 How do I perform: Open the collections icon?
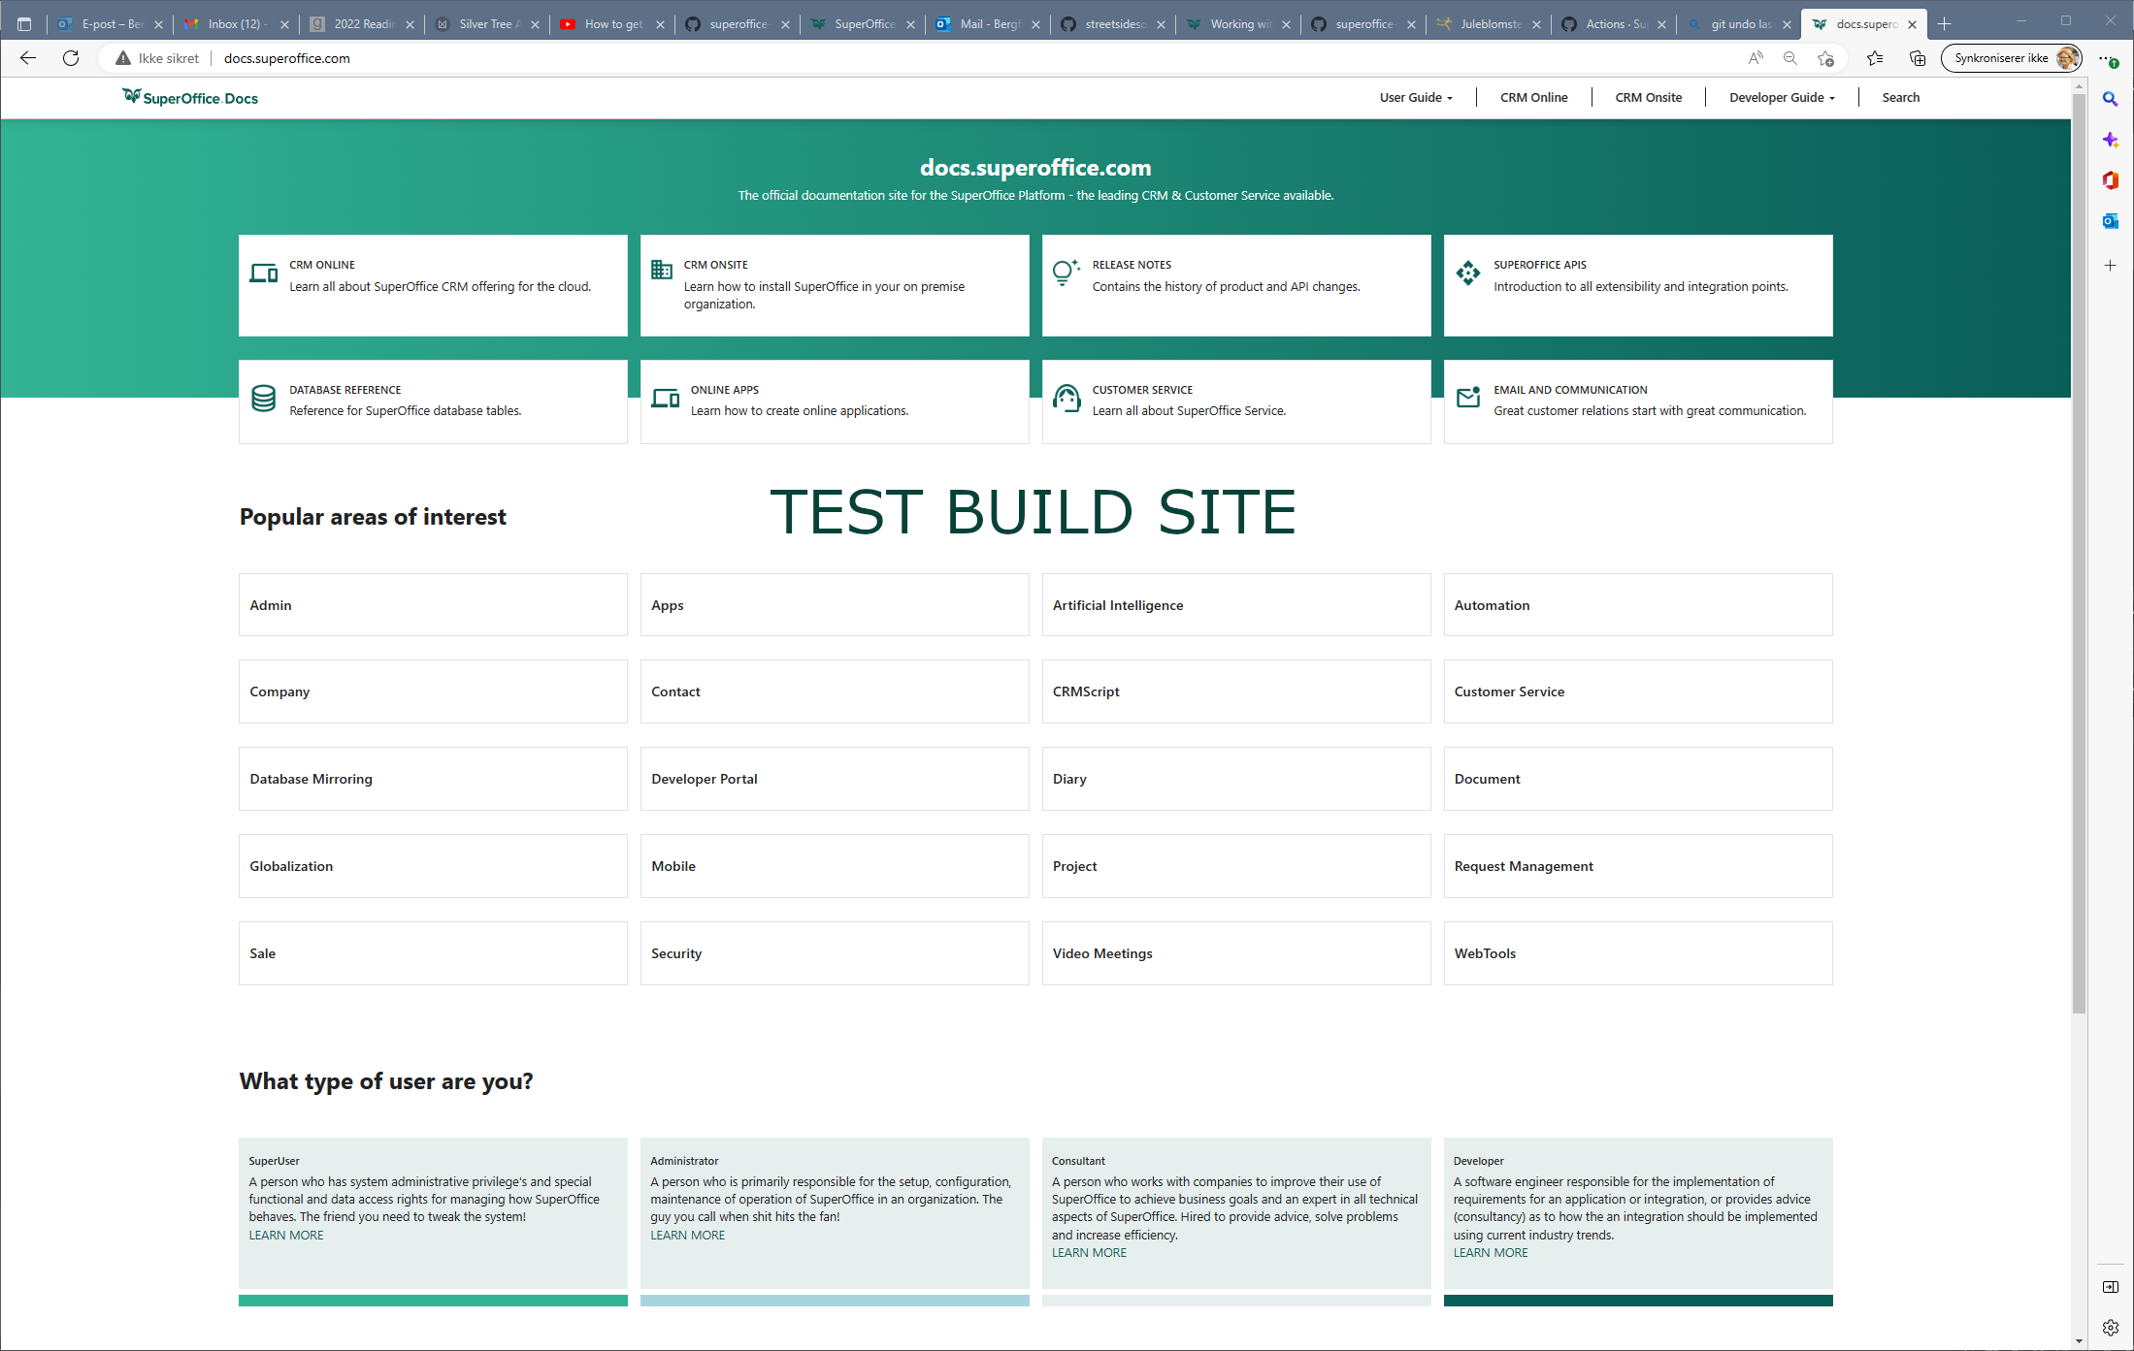pos(1918,58)
